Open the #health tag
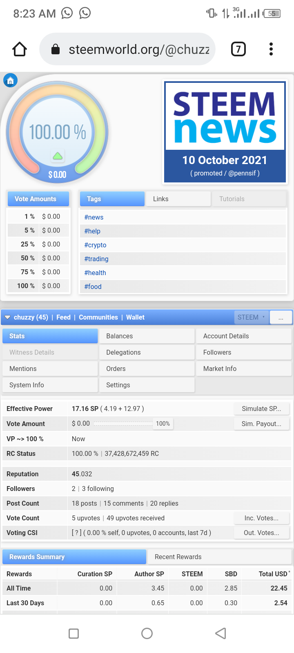The width and height of the screenshot is (294, 653). tap(95, 273)
